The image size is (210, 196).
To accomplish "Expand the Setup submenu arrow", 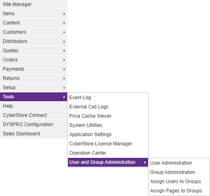I will tap(64, 88).
